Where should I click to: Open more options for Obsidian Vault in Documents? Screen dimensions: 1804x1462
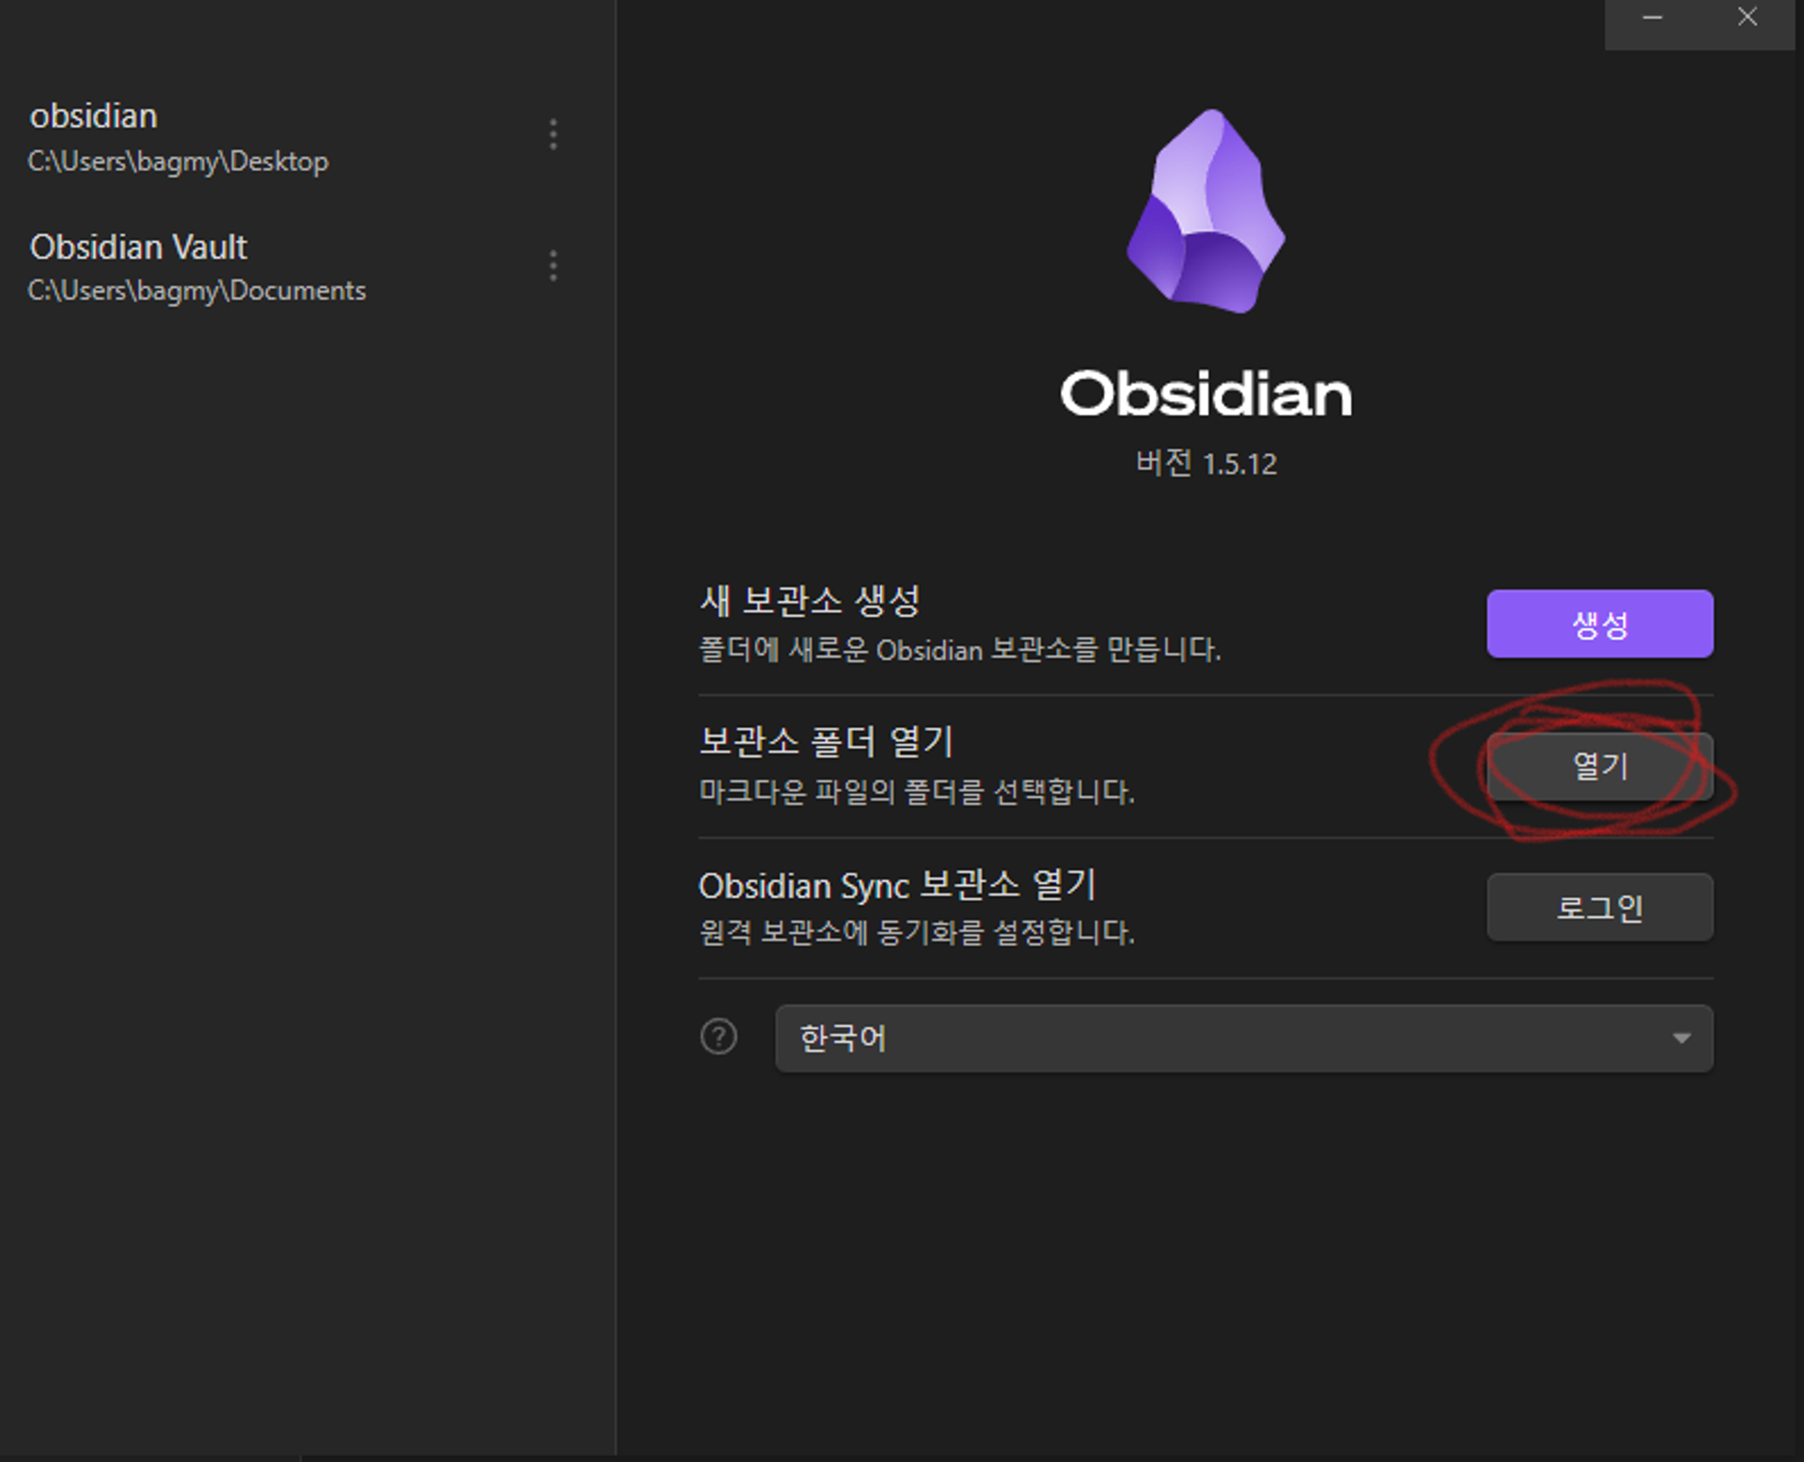click(x=553, y=266)
